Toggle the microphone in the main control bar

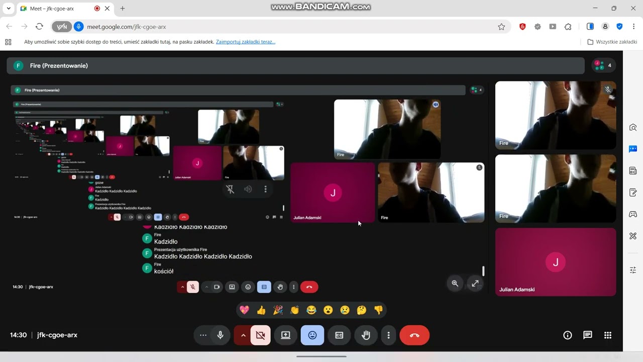[220, 335]
